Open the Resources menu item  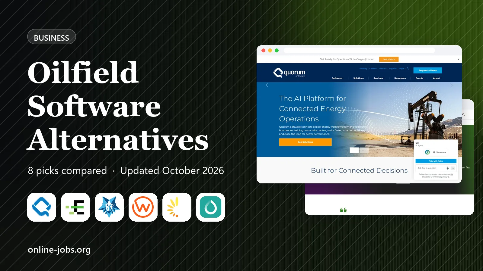[x=400, y=78]
